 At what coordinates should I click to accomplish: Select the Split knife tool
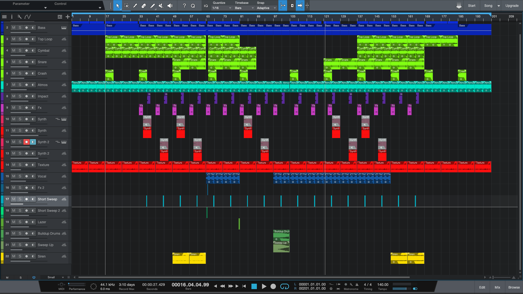point(135,5)
